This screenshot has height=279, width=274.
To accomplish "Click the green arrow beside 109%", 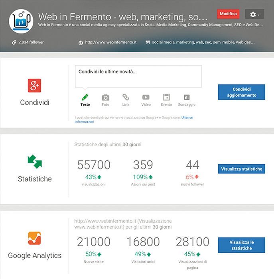I will [x=151, y=177].
